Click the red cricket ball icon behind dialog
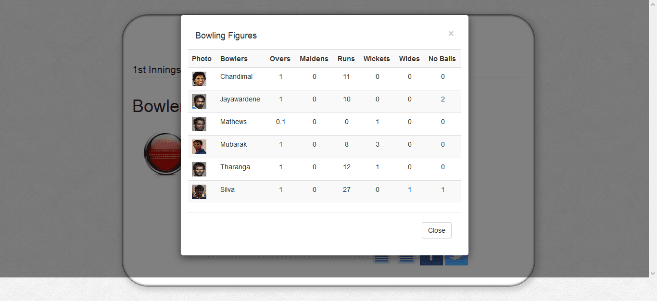This screenshot has width=657, height=301. [162, 153]
